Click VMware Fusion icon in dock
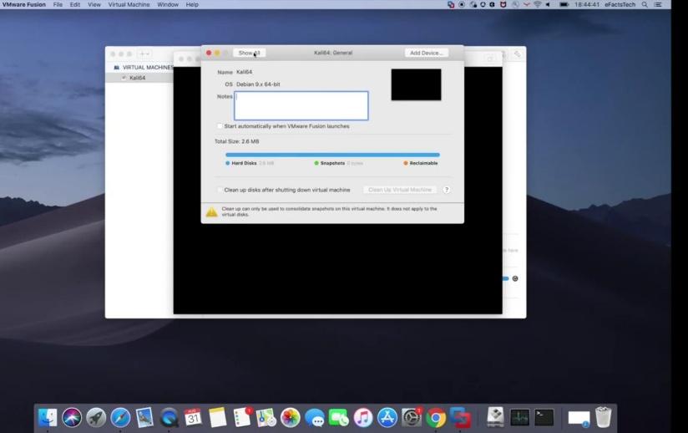 coord(460,417)
